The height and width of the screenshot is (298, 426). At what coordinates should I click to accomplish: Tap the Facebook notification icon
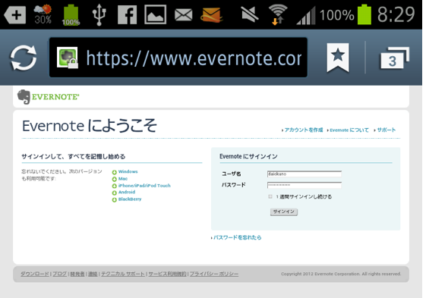[127, 15]
